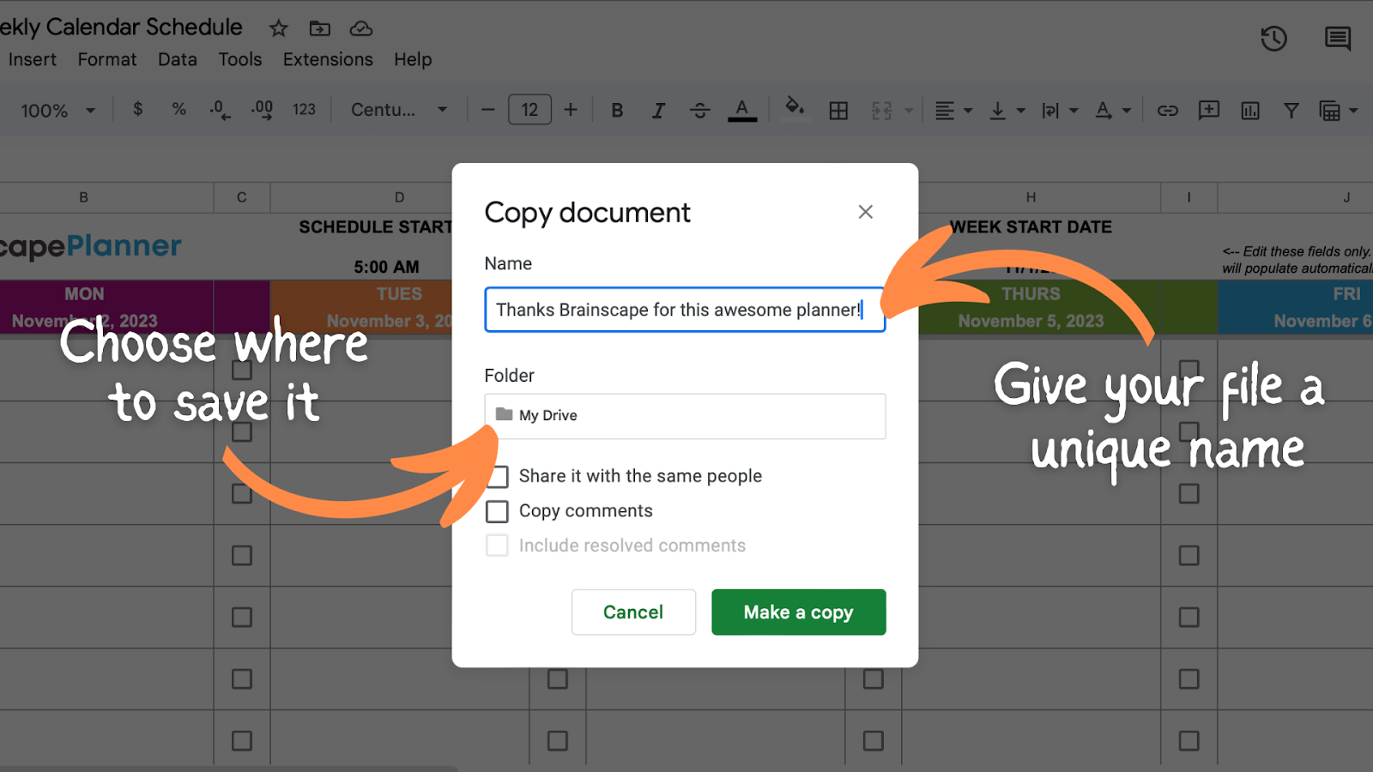Star the Weekly Calendar Schedule spreadsheet
Image resolution: width=1373 pixels, height=772 pixels.
coord(277,28)
